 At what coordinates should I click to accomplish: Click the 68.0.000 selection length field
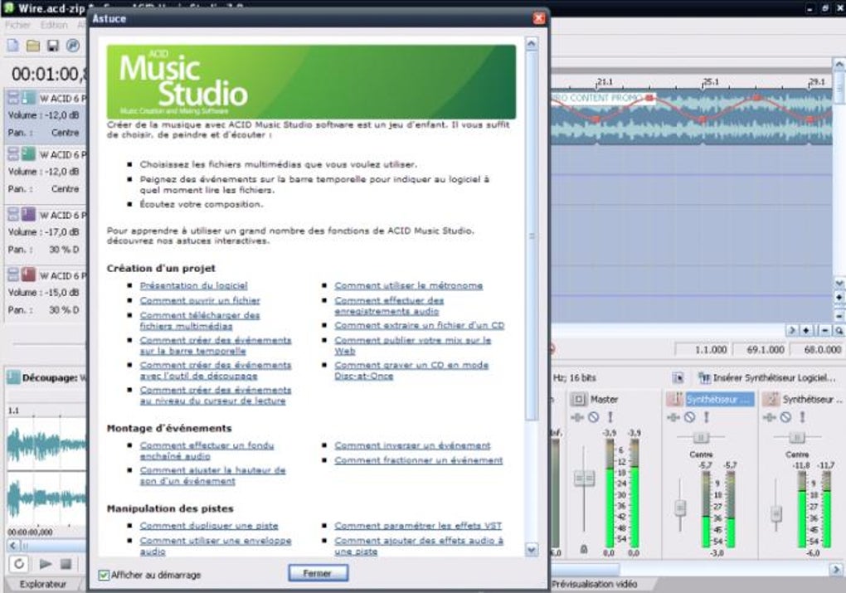click(818, 350)
